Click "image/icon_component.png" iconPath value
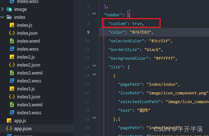The image size is (209, 136). point(178,93)
